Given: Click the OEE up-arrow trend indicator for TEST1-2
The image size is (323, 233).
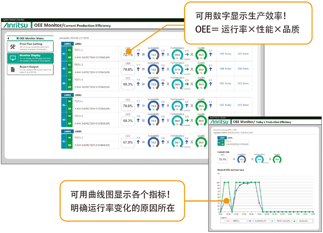Looking at the screenshot, I should [x=138, y=69].
